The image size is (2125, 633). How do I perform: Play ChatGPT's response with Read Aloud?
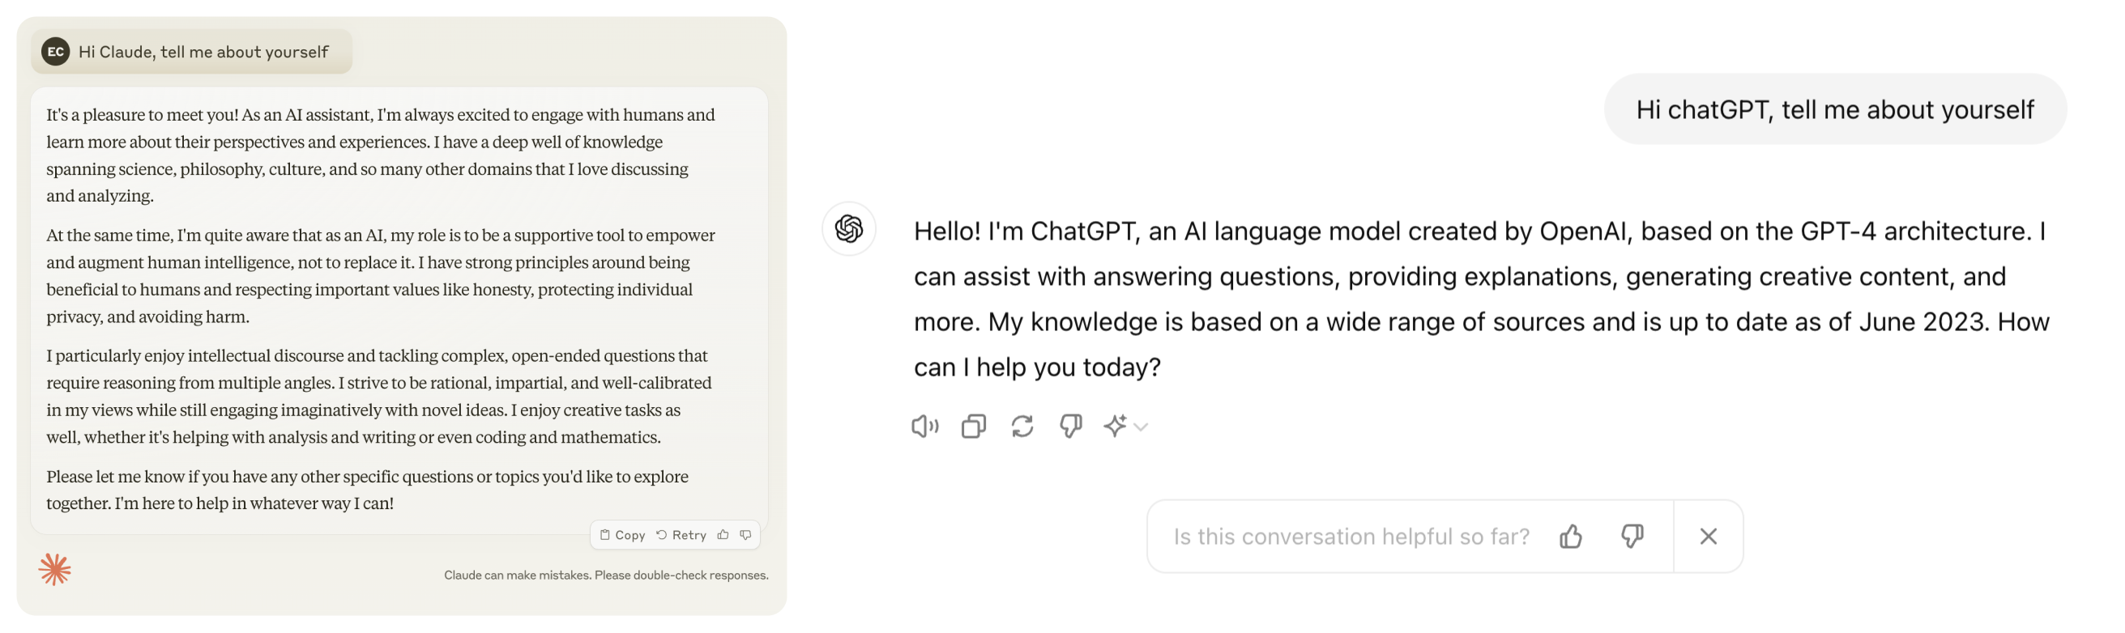pos(924,426)
